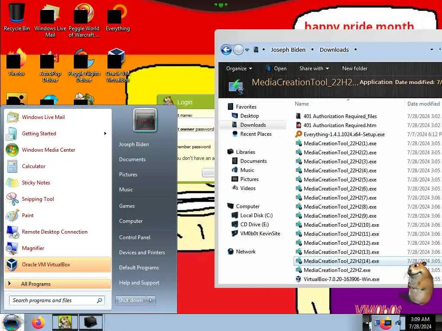
Task: Select VM0b0t KevinSite in navigation pane
Action: point(260,233)
